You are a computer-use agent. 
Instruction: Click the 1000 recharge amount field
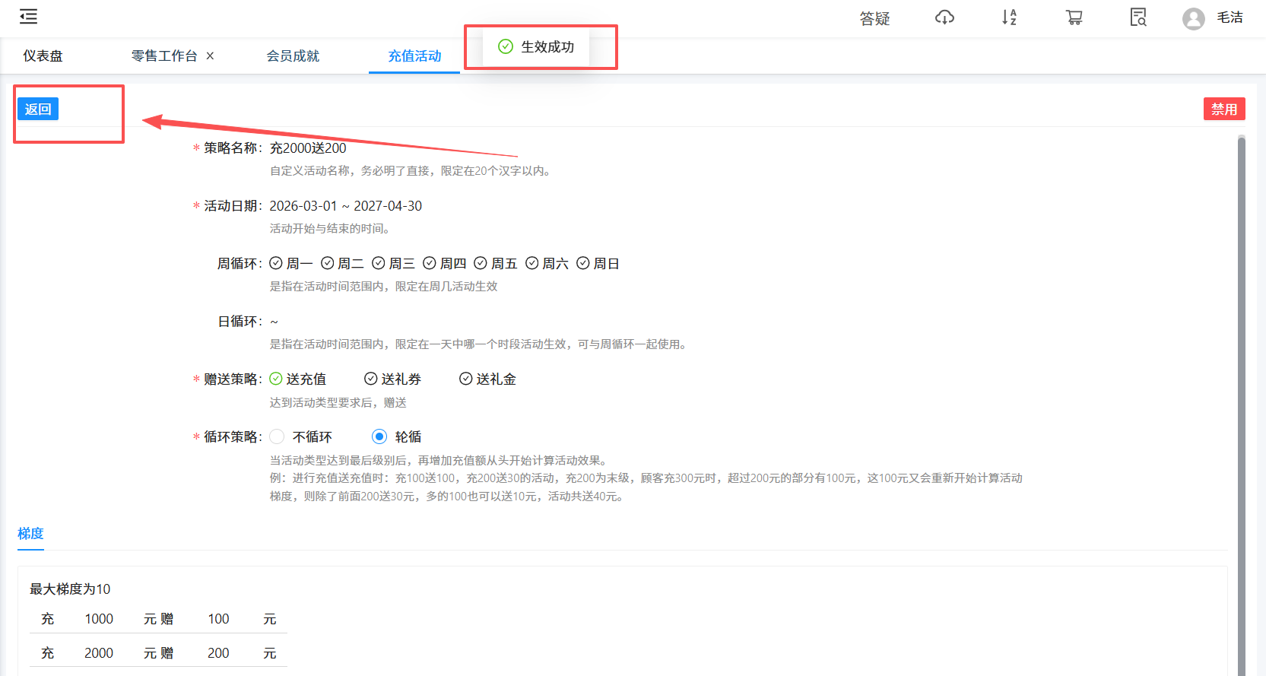99,619
